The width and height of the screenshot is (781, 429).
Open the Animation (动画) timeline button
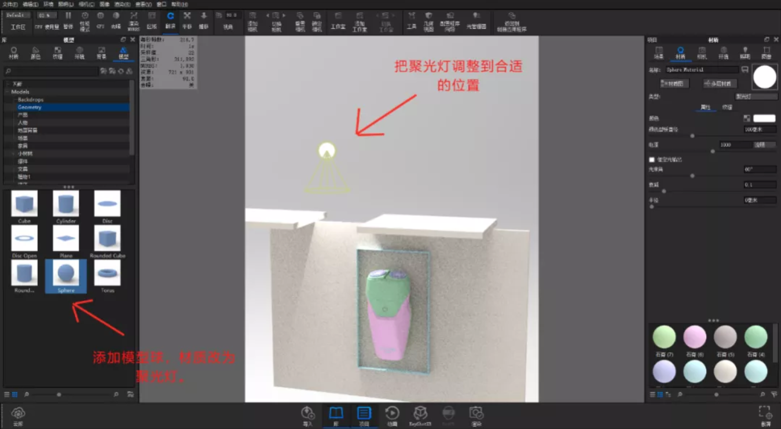(392, 416)
